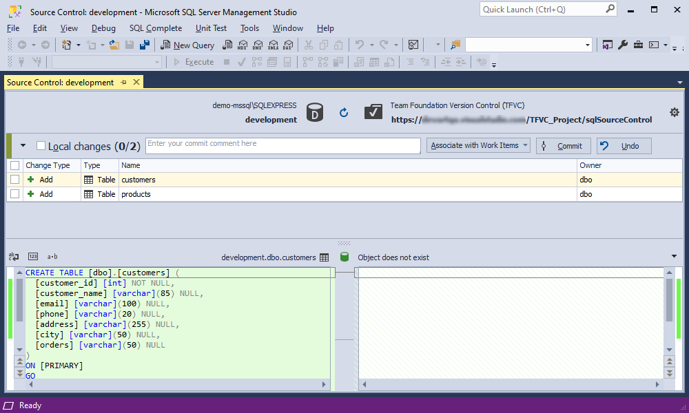Click the commit comment input field
689x413 pixels.
tap(283, 146)
